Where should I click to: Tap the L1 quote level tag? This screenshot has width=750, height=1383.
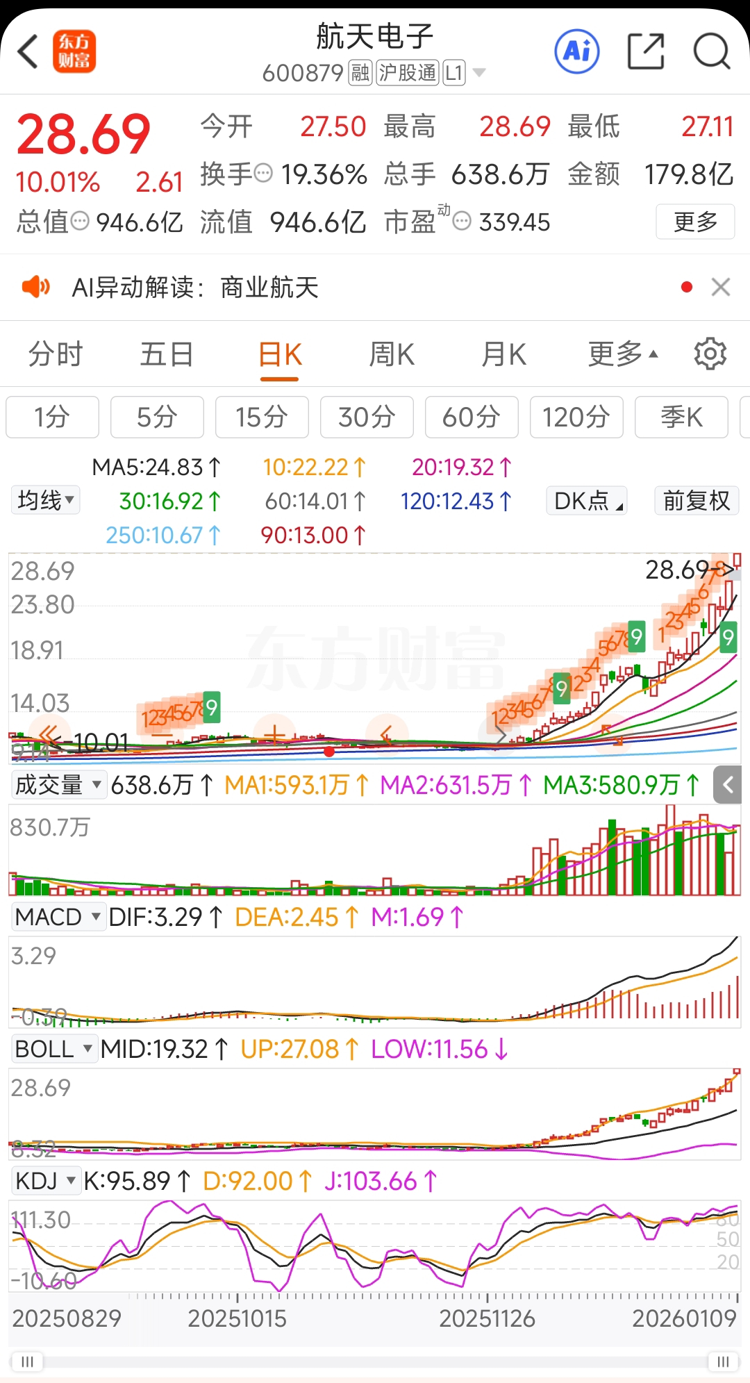point(454,72)
